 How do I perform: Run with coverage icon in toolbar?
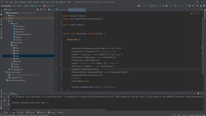(167, 6)
